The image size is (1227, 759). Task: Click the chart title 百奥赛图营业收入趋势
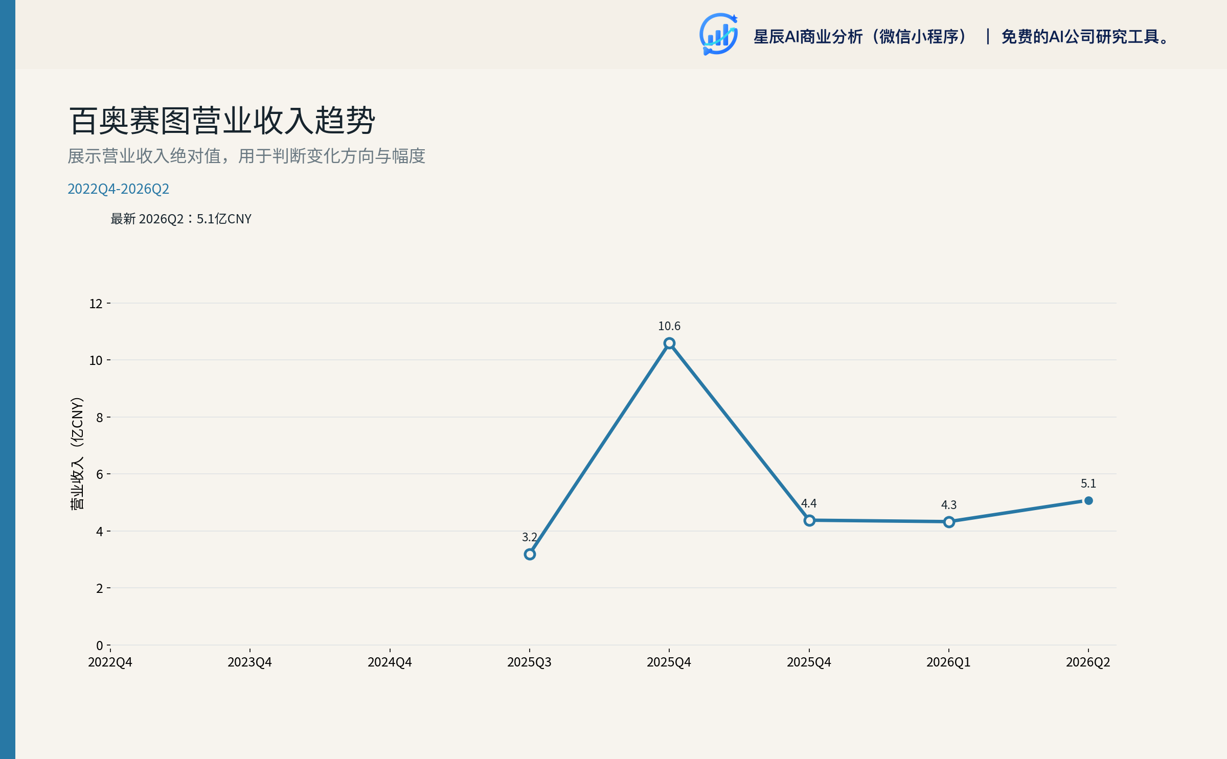click(222, 121)
